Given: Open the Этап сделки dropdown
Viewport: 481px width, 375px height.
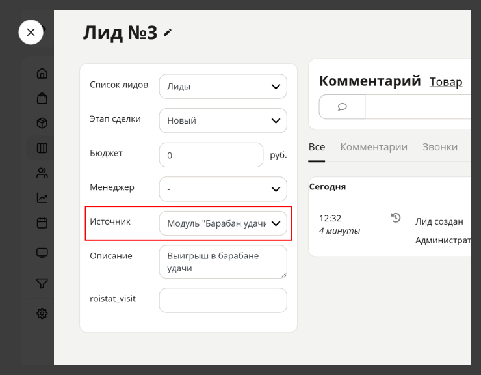Looking at the screenshot, I should pyautogui.click(x=223, y=120).
